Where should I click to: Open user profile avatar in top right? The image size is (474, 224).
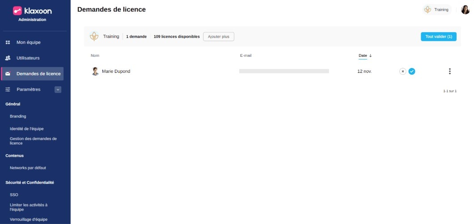click(466, 9)
